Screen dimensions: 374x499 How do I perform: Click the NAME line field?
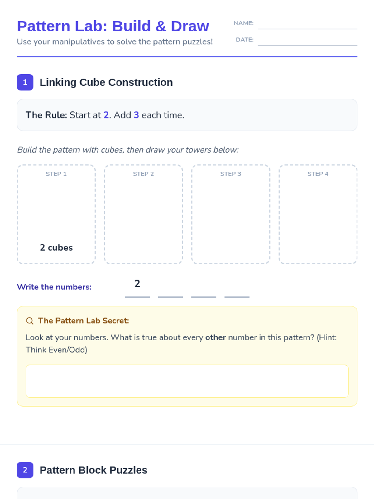(x=307, y=24)
